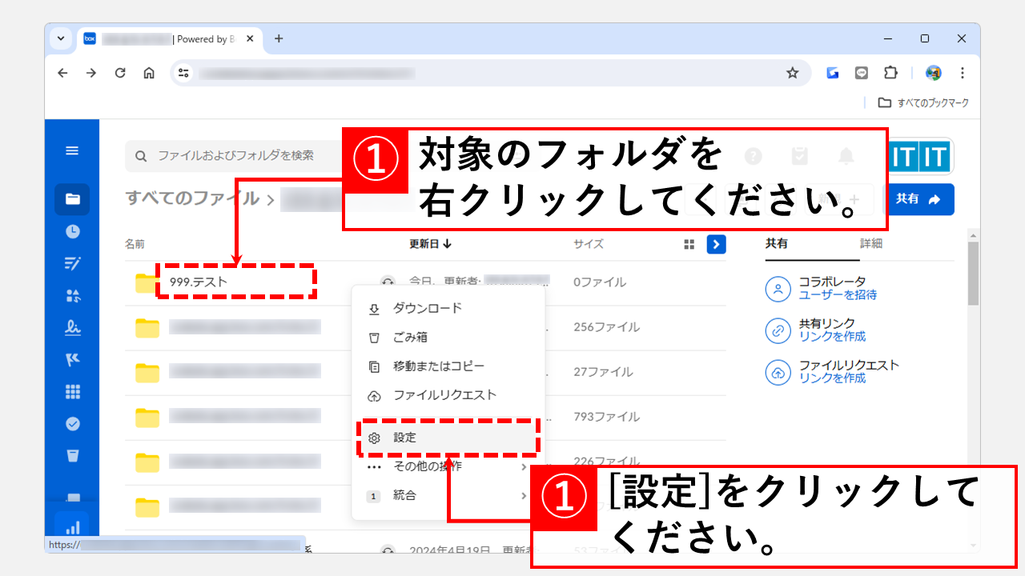Screen dimensions: 1025x576
Task: Click the search magnifier icon
Action: pyautogui.click(x=141, y=155)
